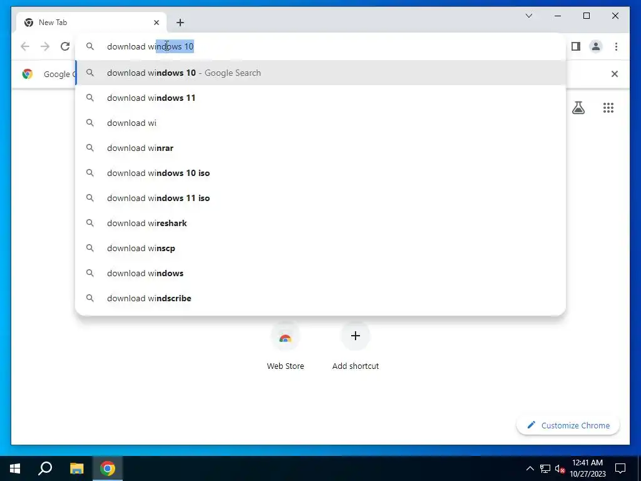Open the Windows Start menu

[x=15, y=468]
